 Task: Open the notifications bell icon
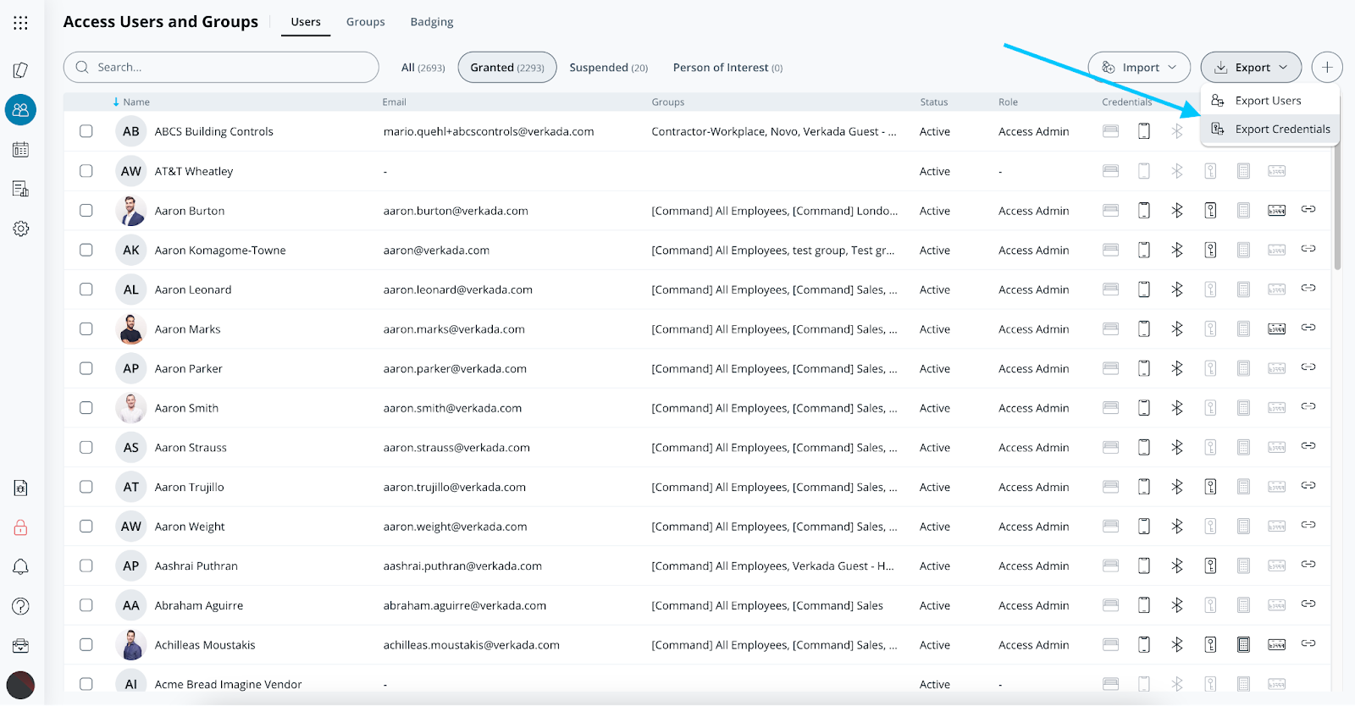click(x=20, y=567)
